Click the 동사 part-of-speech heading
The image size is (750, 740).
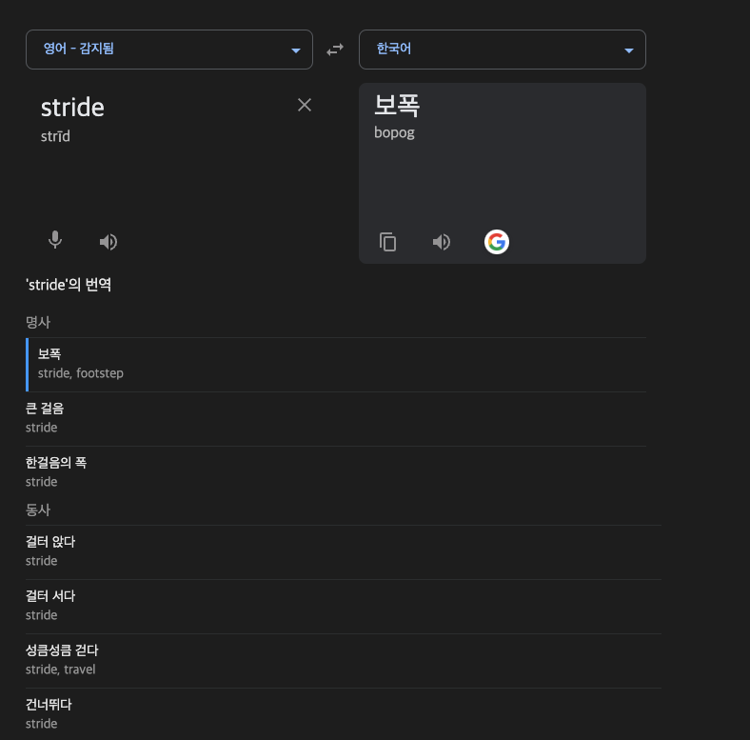coord(38,510)
